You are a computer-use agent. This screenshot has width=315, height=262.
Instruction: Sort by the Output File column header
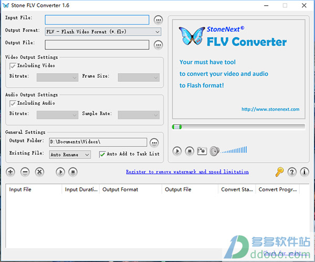click(190, 190)
